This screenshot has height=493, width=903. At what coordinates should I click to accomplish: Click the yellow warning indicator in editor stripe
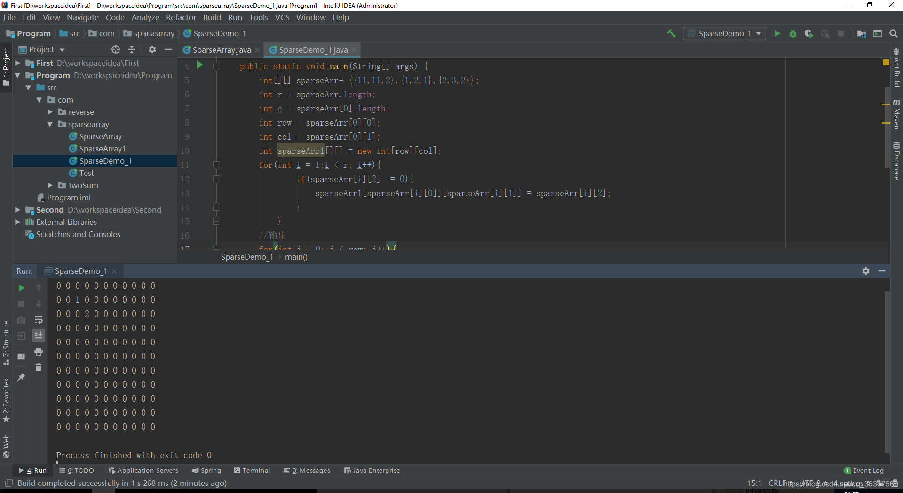[x=886, y=62]
